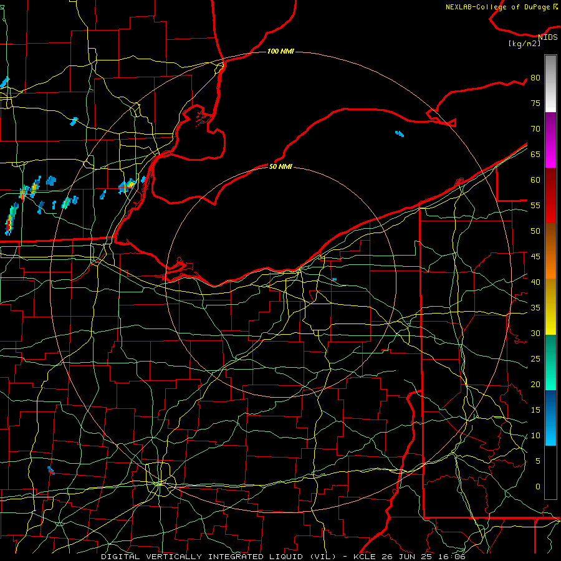Pick the brown-orange segment of the VIL color bar
Screen dimensions: 561x561
[x=550, y=251]
